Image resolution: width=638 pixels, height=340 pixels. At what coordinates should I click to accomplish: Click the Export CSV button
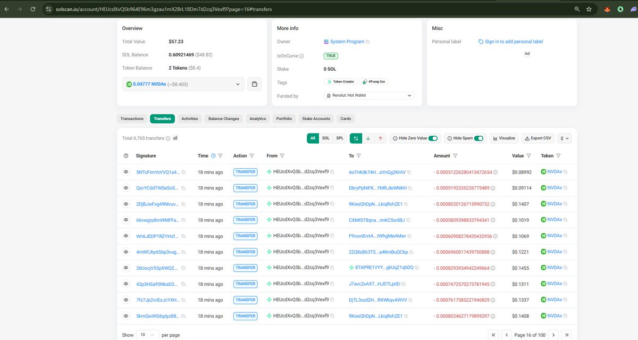point(538,138)
